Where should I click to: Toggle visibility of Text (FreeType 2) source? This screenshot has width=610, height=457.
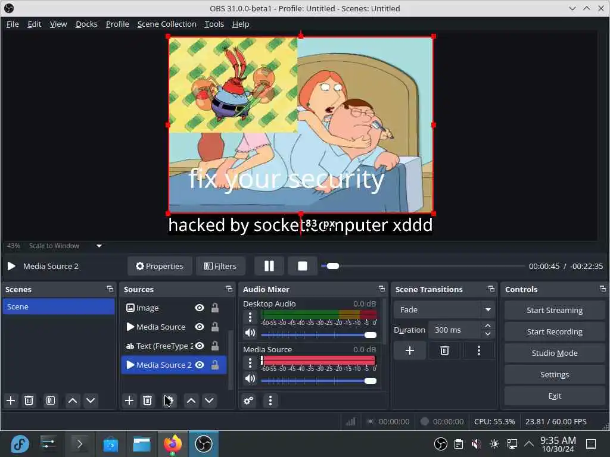200,346
